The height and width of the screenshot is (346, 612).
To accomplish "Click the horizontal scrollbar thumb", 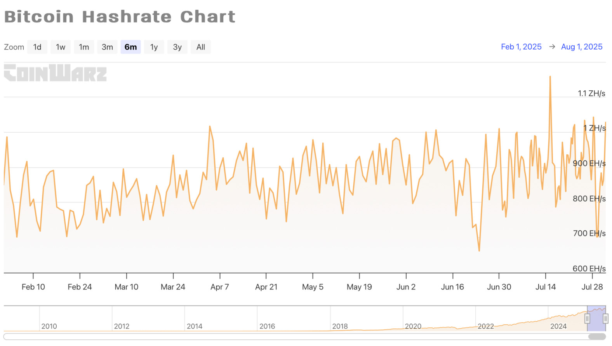I will point(597,337).
